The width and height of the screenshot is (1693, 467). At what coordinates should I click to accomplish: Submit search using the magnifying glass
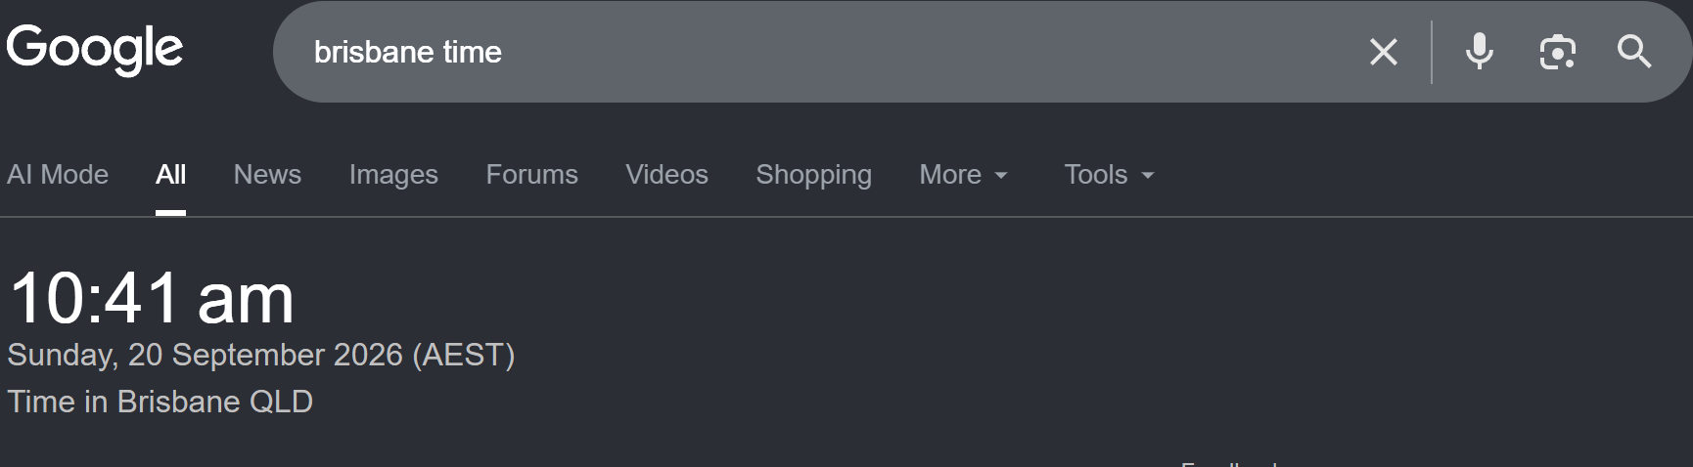pos(1634,52)
